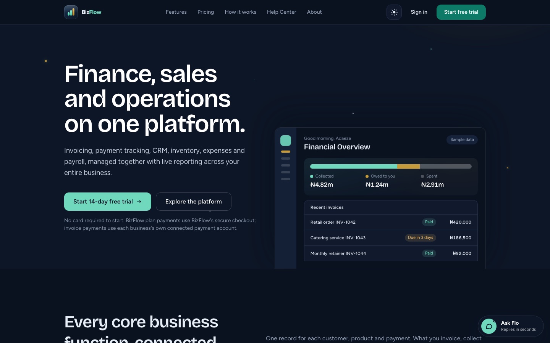Image resolution: width=550 pixels, height=343 pixels.
Task: Click the Recent invoices heading
Action: tap(327, 207)
